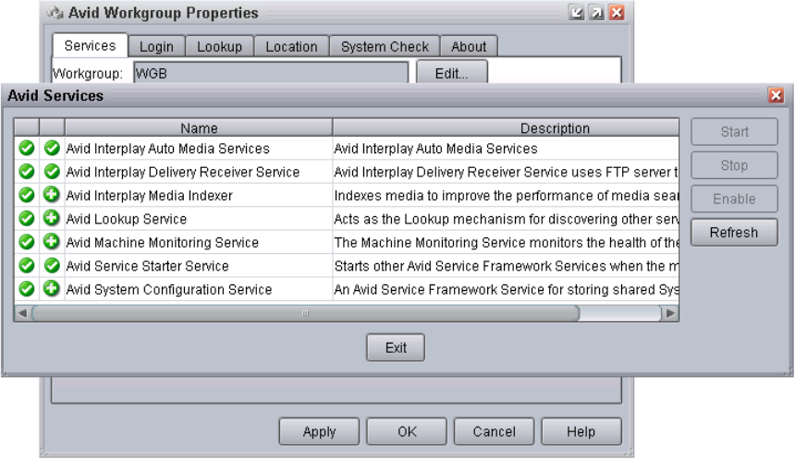Click first status icon for Avid Interplay Delivery Receiver Service
The width and height of the screenshot is (795, 459).
click(x=27, y=172)
